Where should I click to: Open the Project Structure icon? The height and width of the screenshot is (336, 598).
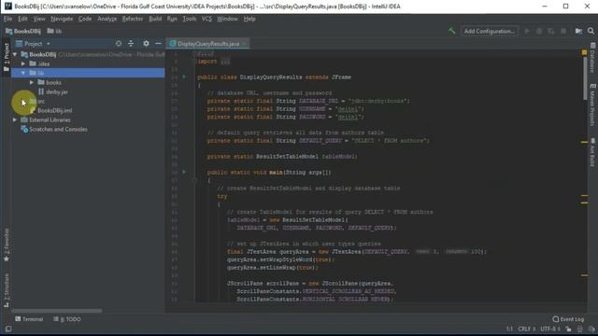point(578,31)
